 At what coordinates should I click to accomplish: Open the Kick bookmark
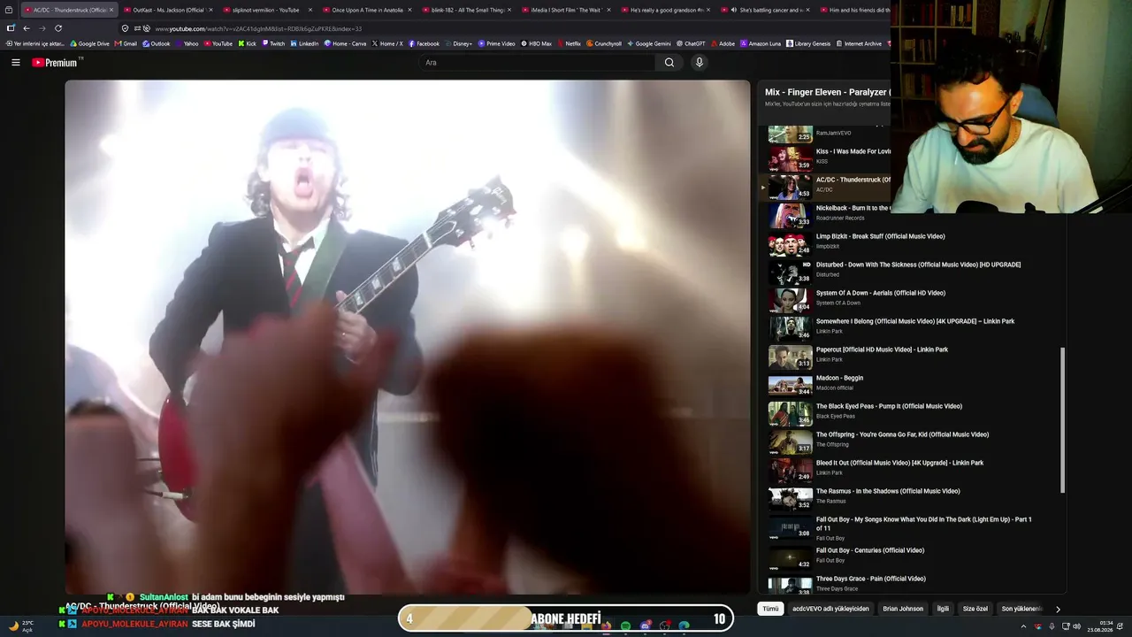(x=247, y=43)
